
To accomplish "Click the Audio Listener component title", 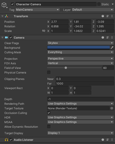I will (23, 140).
